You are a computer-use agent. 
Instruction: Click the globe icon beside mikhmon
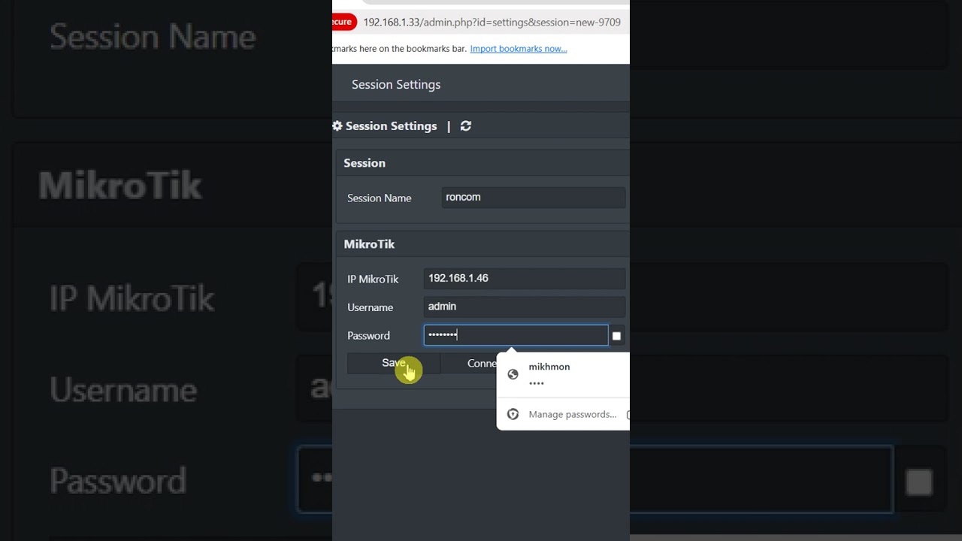513,374
